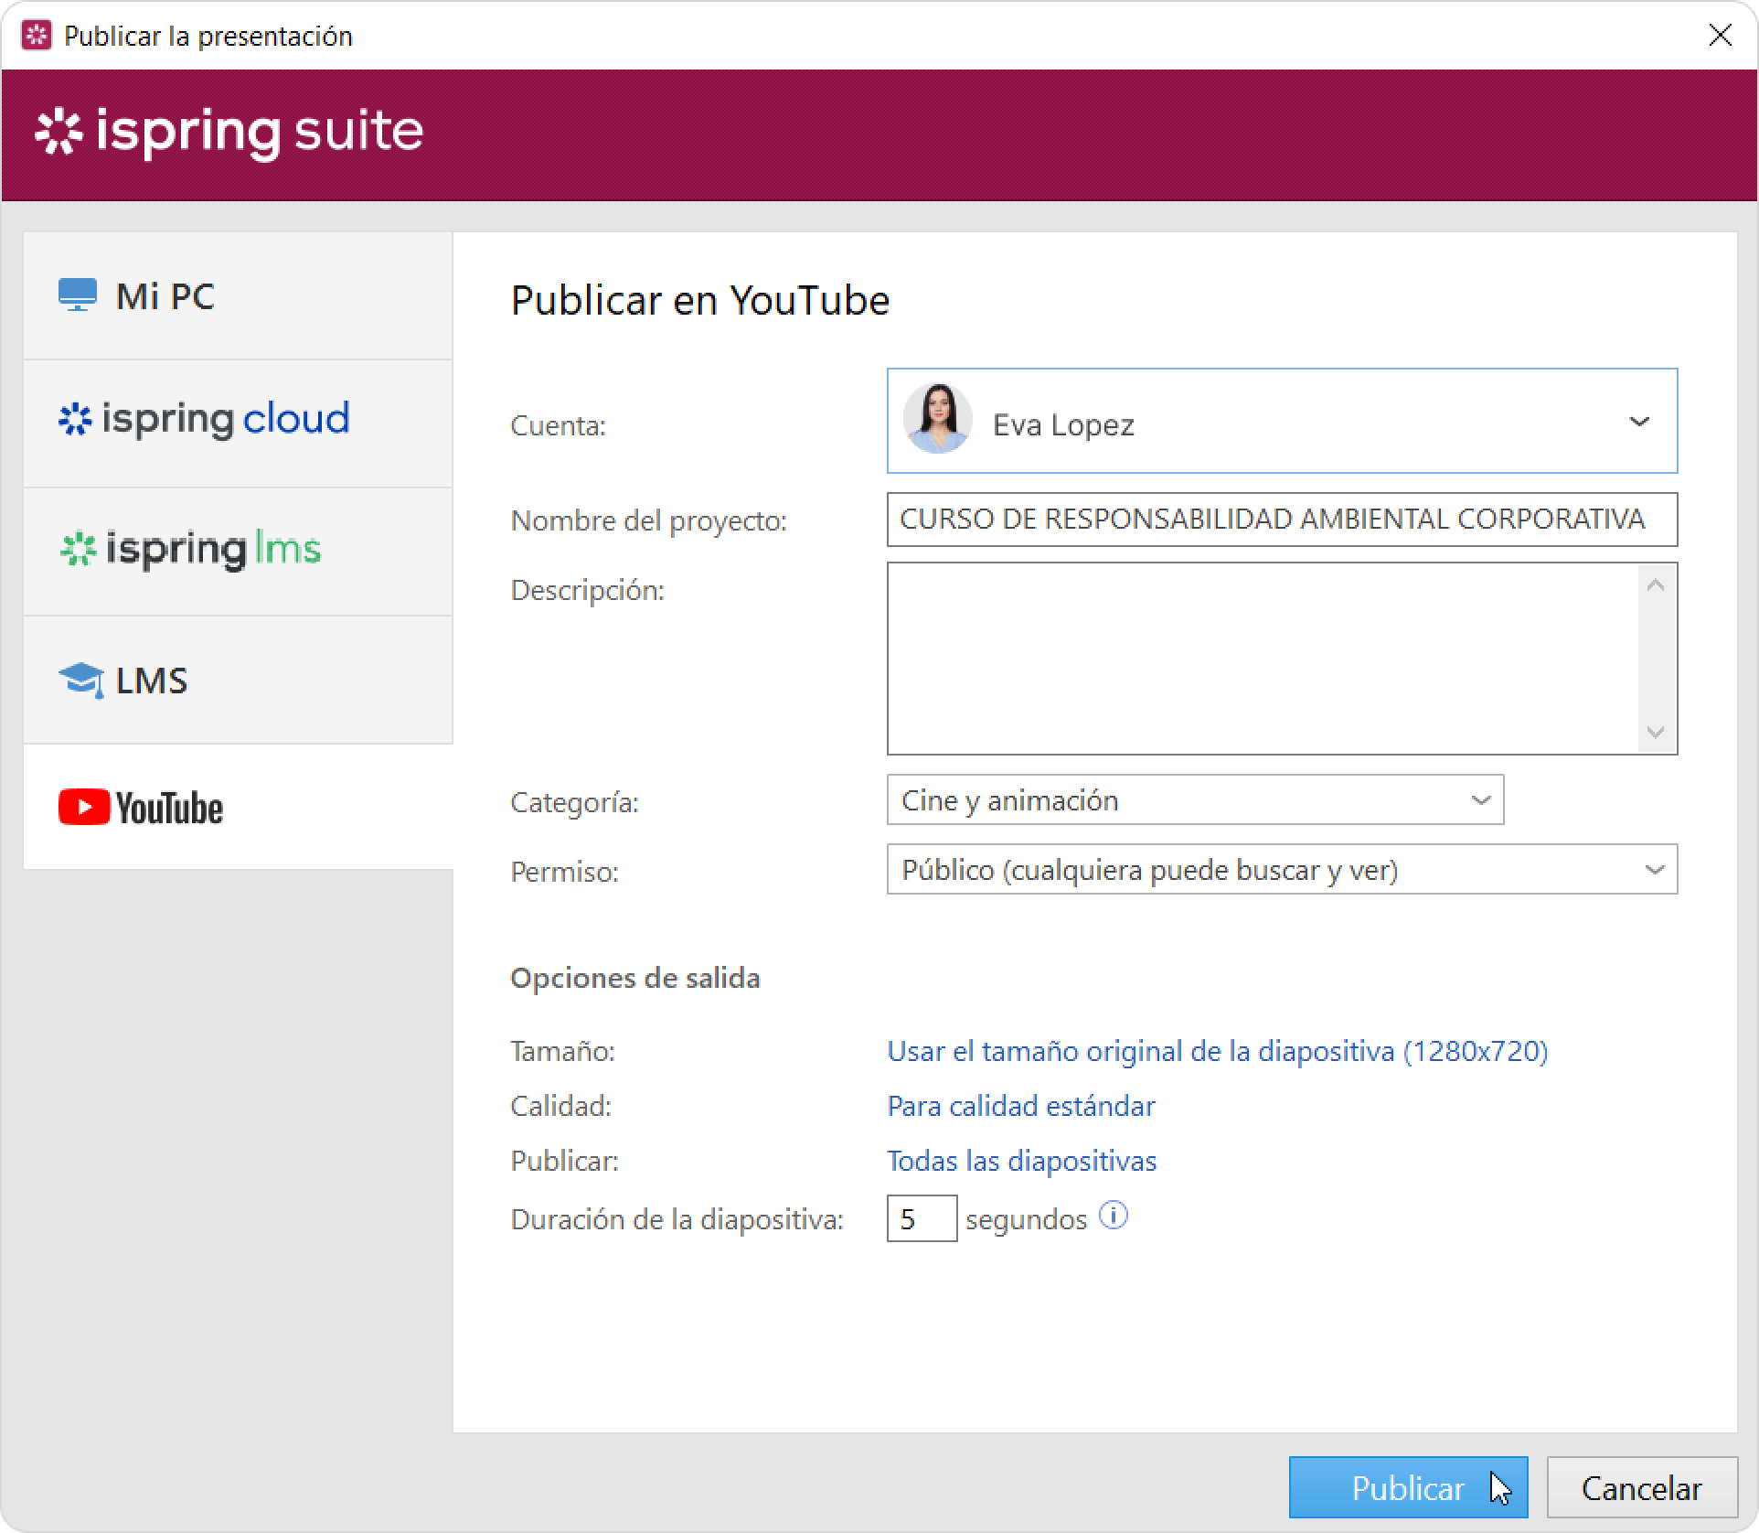Click the Para calidad estándar link
Image resolution: width=1759 pixels, height=1533 pixels.
(x=1020, y=1107)
